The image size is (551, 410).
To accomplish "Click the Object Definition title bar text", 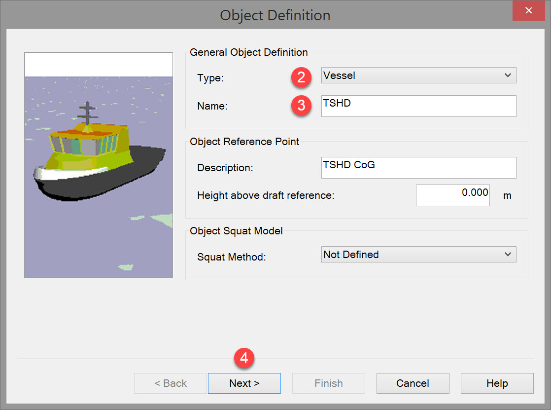I will [275, 15].
